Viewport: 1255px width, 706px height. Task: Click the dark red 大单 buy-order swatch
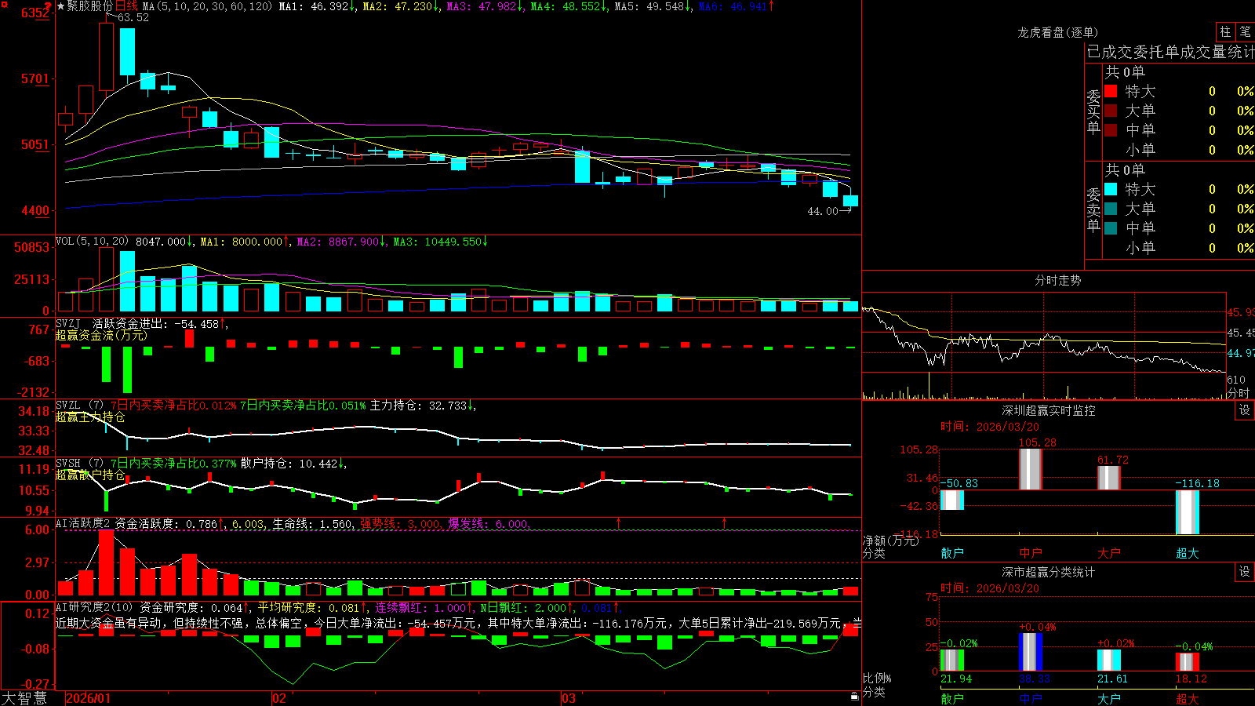(1111, 111)
